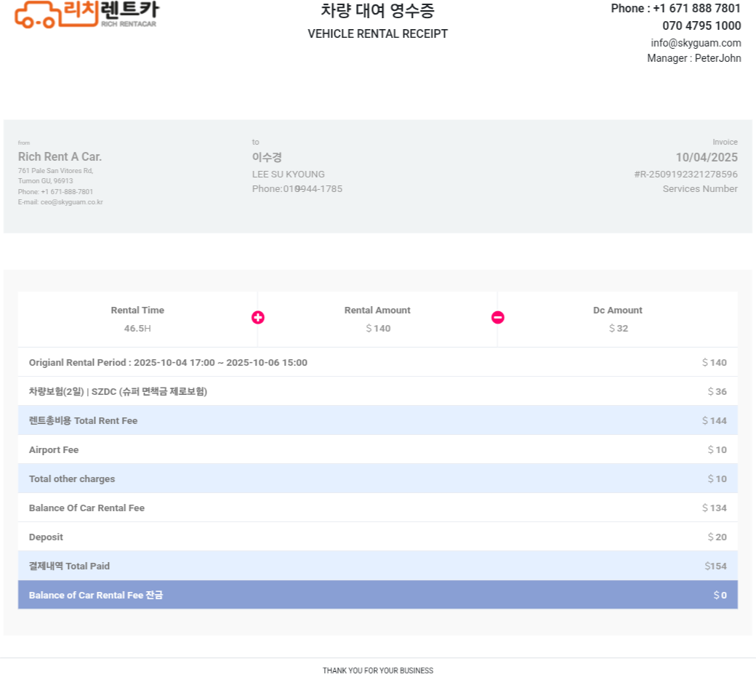Select the invoice number #R-2509192321278596
Screen dimensions: 756x677
pyautogui.click(x=685, y=175)
